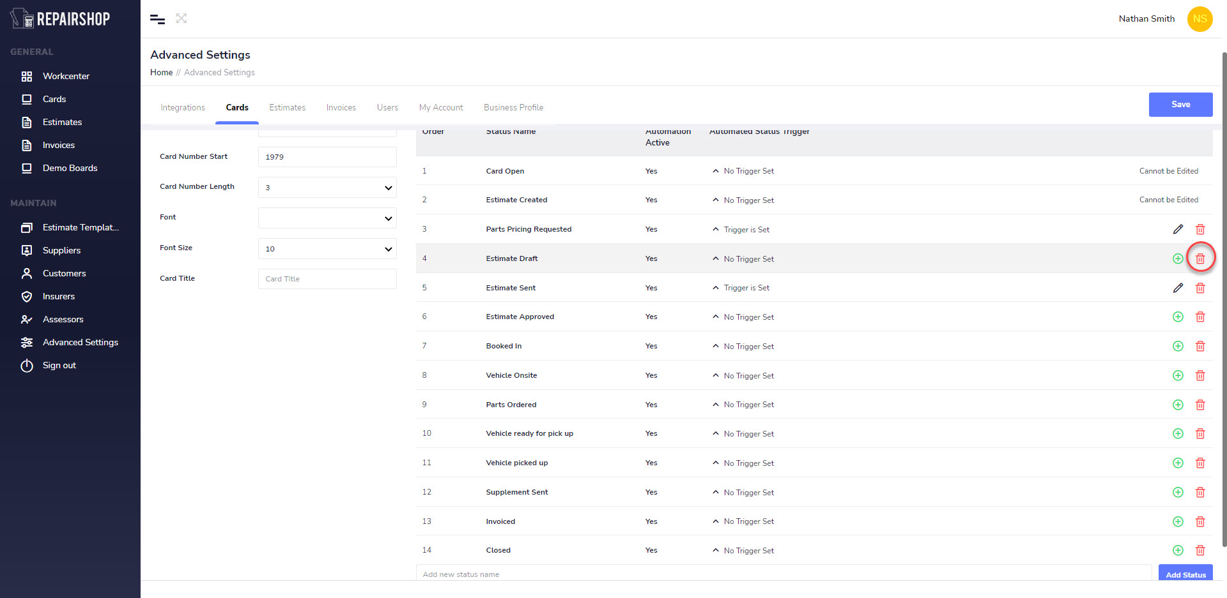Delete the Estimate Draft status
This screenshot has width=1227, height=598.
[x=1200, y=258]
